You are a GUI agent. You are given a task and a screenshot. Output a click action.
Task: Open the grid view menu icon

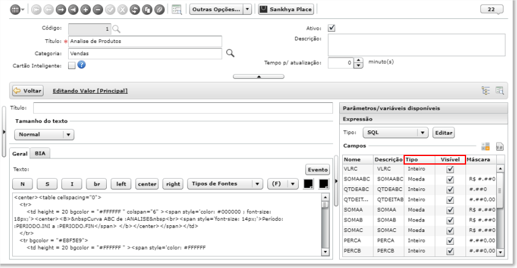point(15,10)
